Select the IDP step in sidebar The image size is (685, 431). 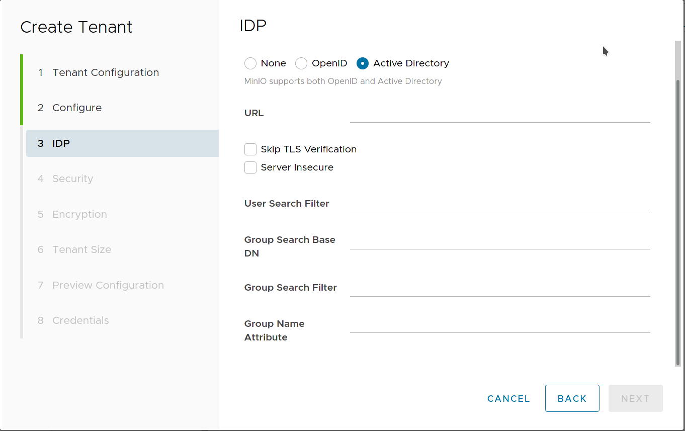[60, 143]
